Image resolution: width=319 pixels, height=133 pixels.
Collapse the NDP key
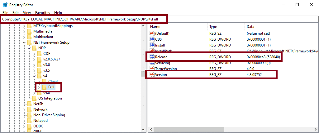(29, 48)
